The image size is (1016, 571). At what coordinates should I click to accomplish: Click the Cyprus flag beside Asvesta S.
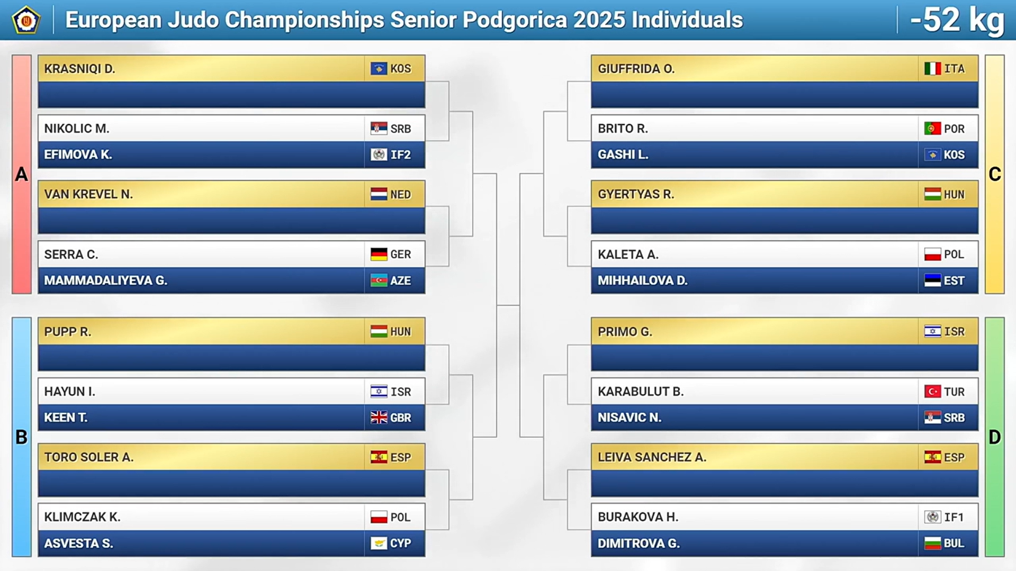[379, 543]
